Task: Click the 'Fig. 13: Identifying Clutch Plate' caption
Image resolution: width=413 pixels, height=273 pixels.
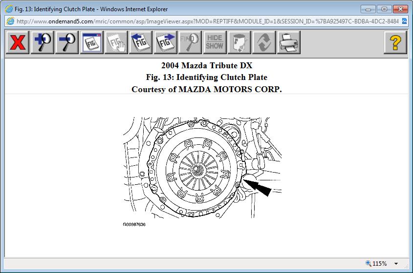Action: (207, 77)
